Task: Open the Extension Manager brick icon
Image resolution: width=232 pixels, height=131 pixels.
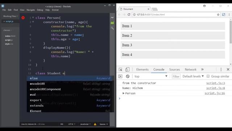Action: point(112,23)
